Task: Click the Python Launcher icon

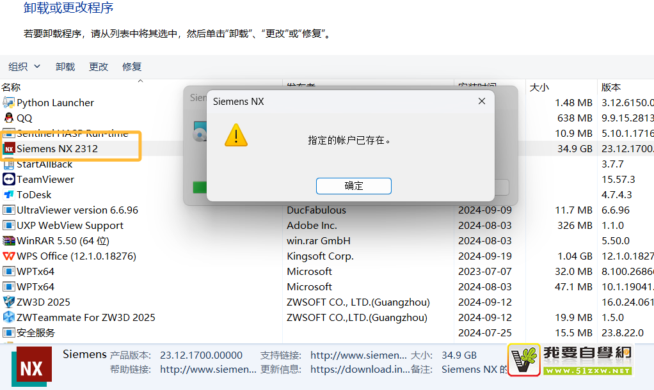Action: 8,102
